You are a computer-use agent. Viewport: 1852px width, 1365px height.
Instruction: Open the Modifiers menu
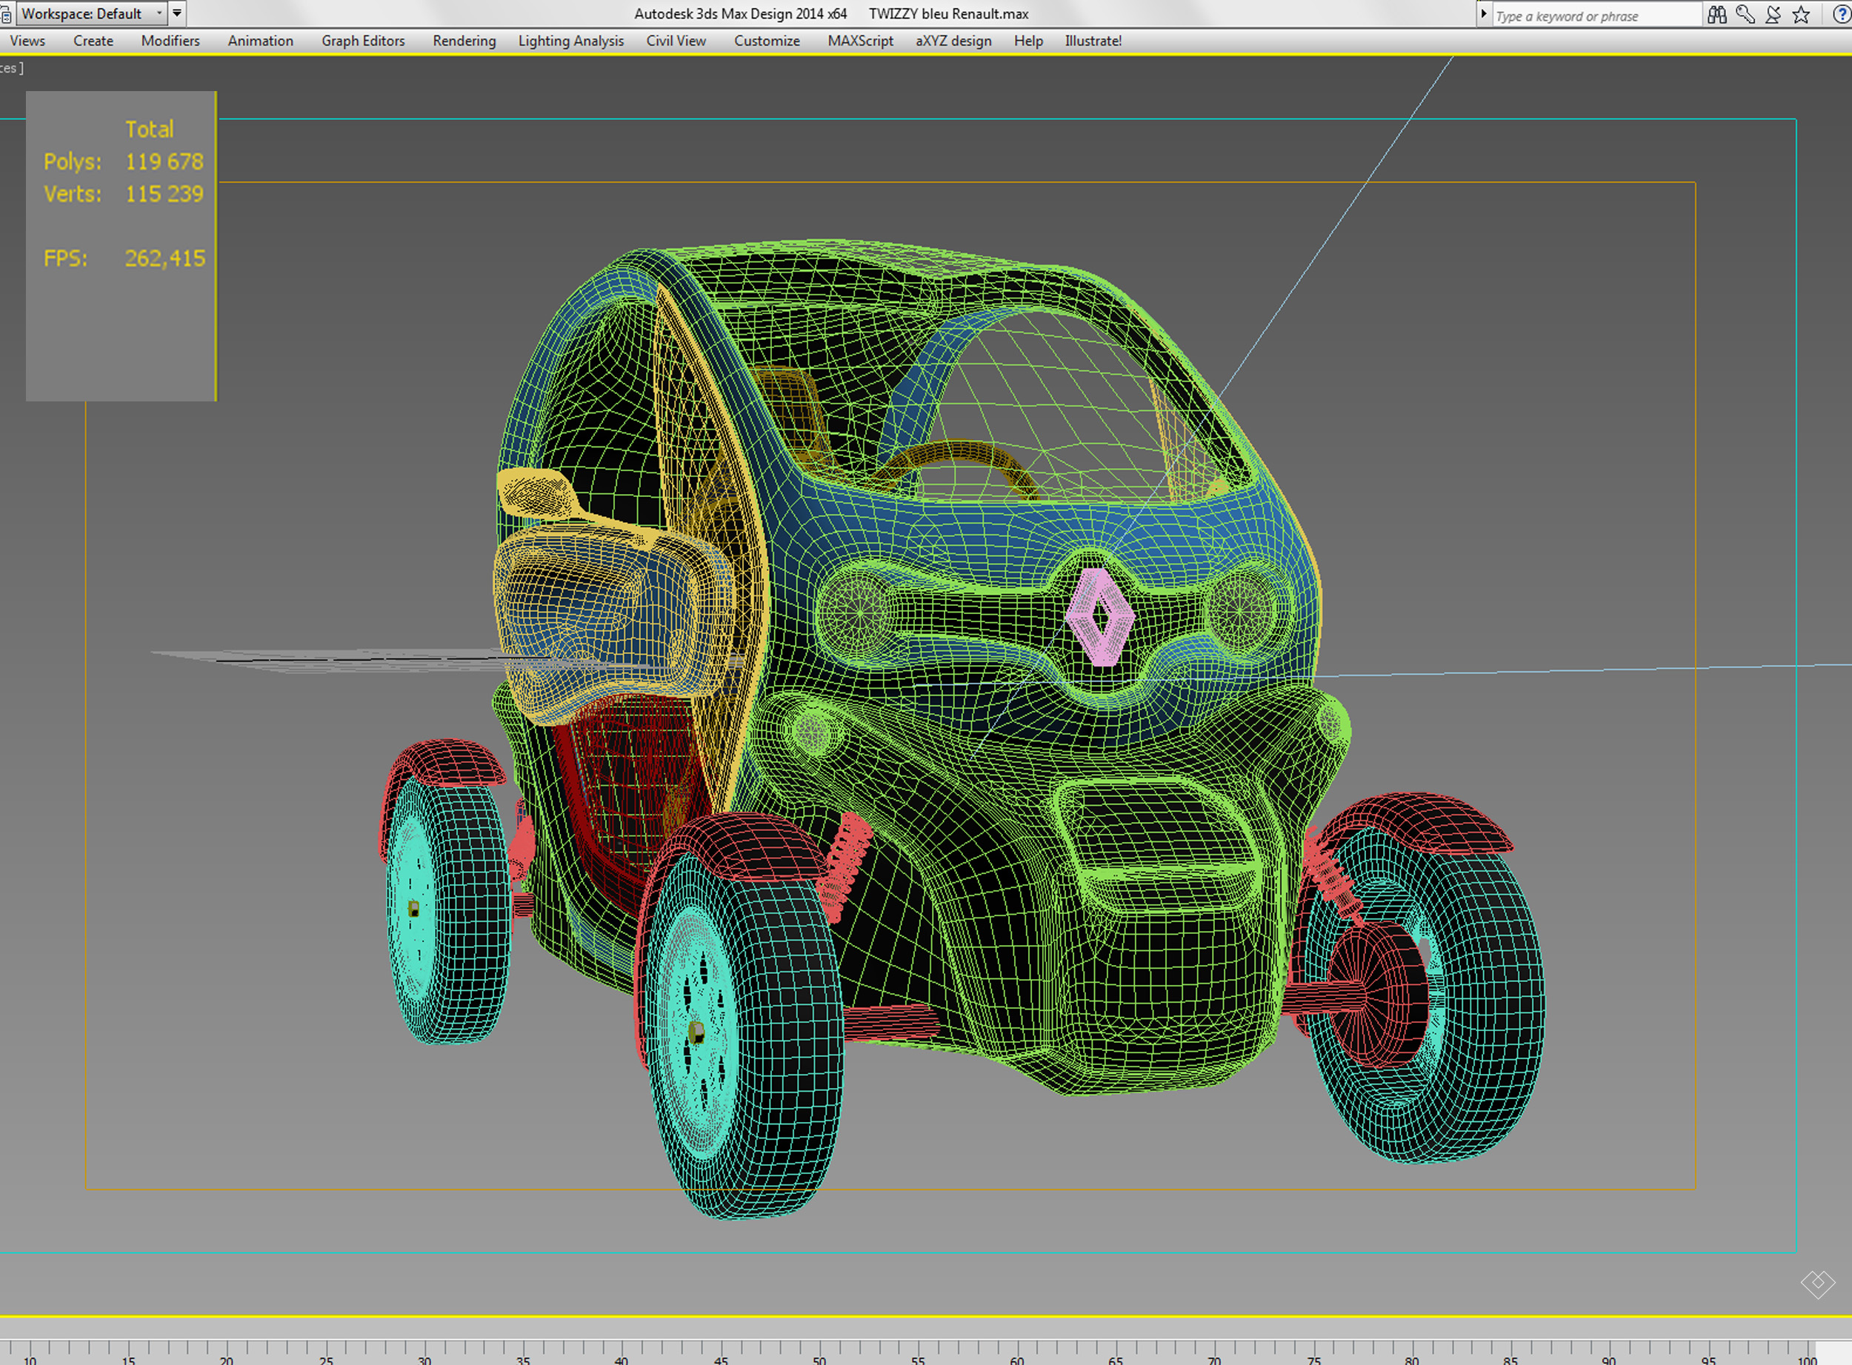click(170, 41)
